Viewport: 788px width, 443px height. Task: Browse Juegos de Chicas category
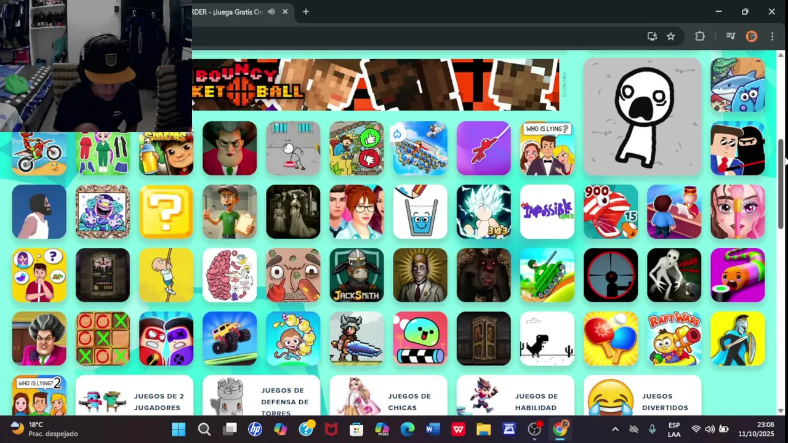[388, 396]
